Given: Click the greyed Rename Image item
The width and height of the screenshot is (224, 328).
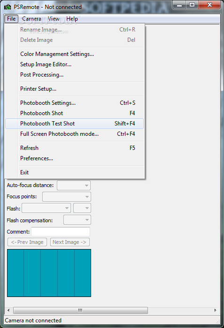Looking at the screenshot, I should click(74, 30).
